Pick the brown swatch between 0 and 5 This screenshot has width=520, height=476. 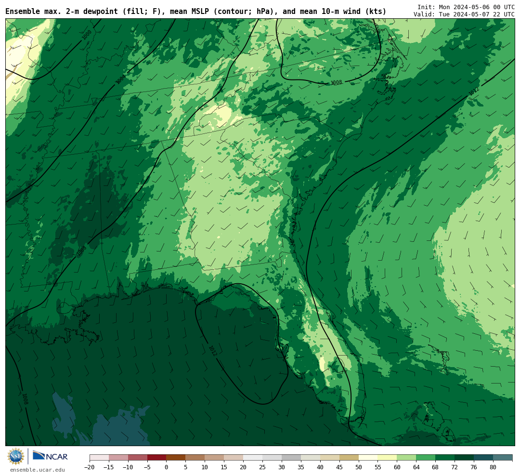176,458
